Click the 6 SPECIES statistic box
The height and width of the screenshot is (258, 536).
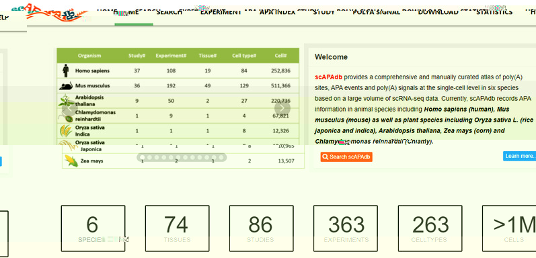click(93, 228)
